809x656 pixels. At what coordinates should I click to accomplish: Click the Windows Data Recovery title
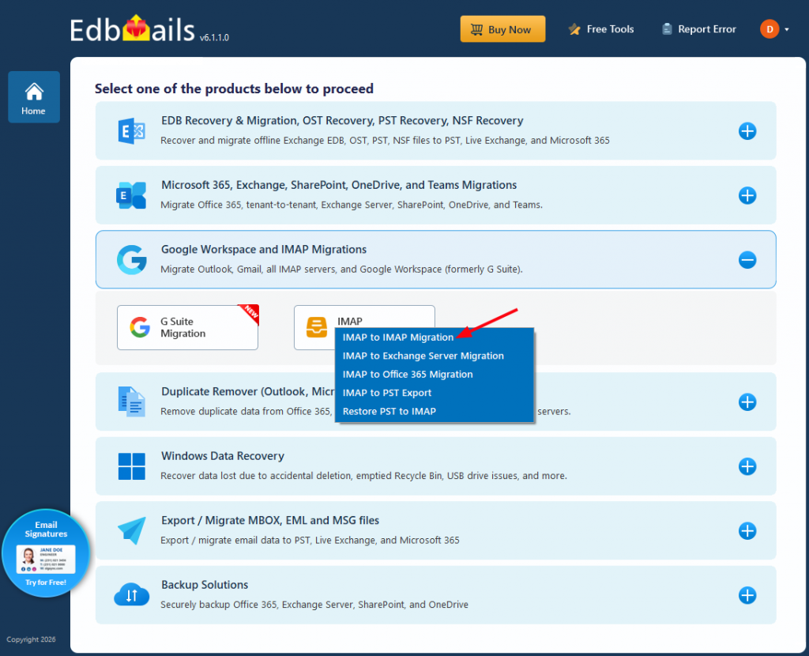tap(223, 456)
